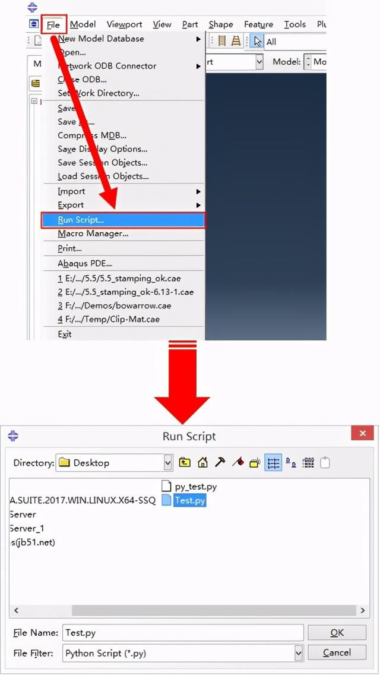Open the Macro Manager menu item
The height and width of the screenshot is (675, 380).
93,234
